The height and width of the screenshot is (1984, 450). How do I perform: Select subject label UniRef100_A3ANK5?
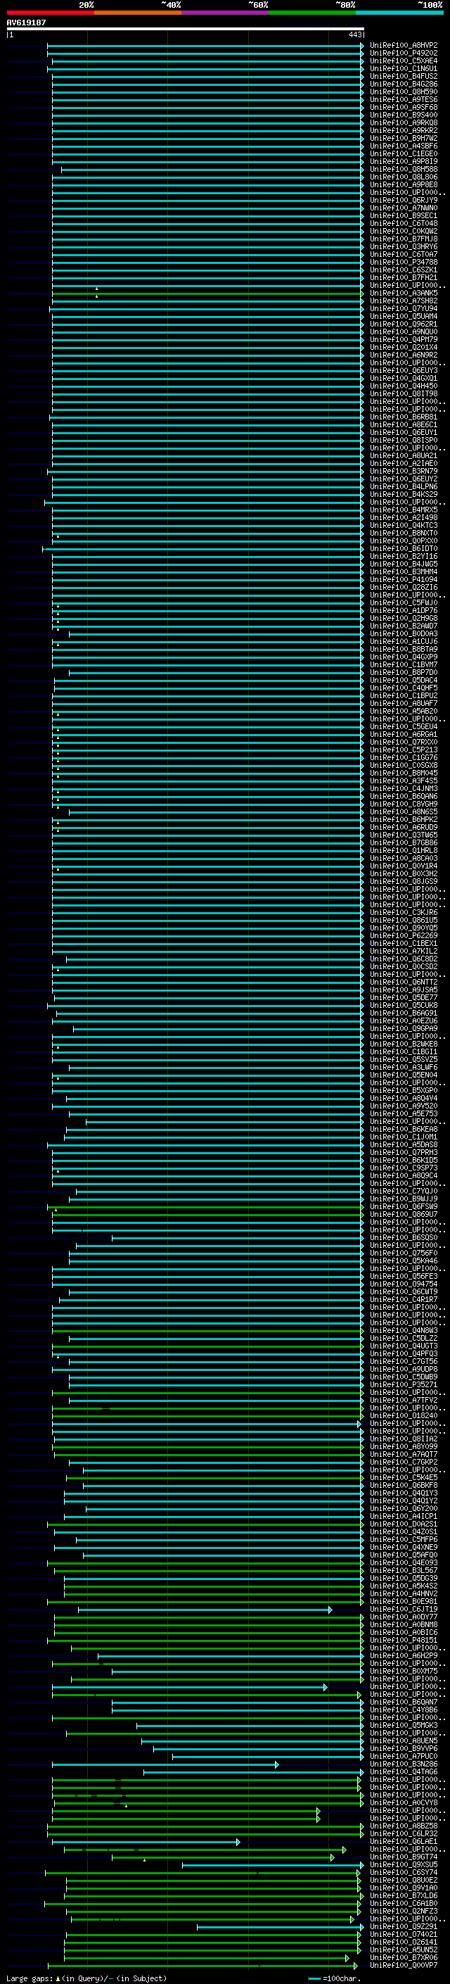point(403,293)
